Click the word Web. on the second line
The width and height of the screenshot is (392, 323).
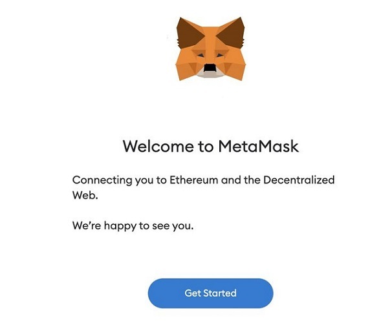pyautogui.click(x=85, y=195)
